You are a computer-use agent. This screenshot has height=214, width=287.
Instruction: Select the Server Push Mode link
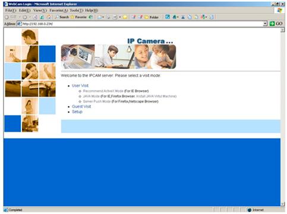tap(97, 101)
